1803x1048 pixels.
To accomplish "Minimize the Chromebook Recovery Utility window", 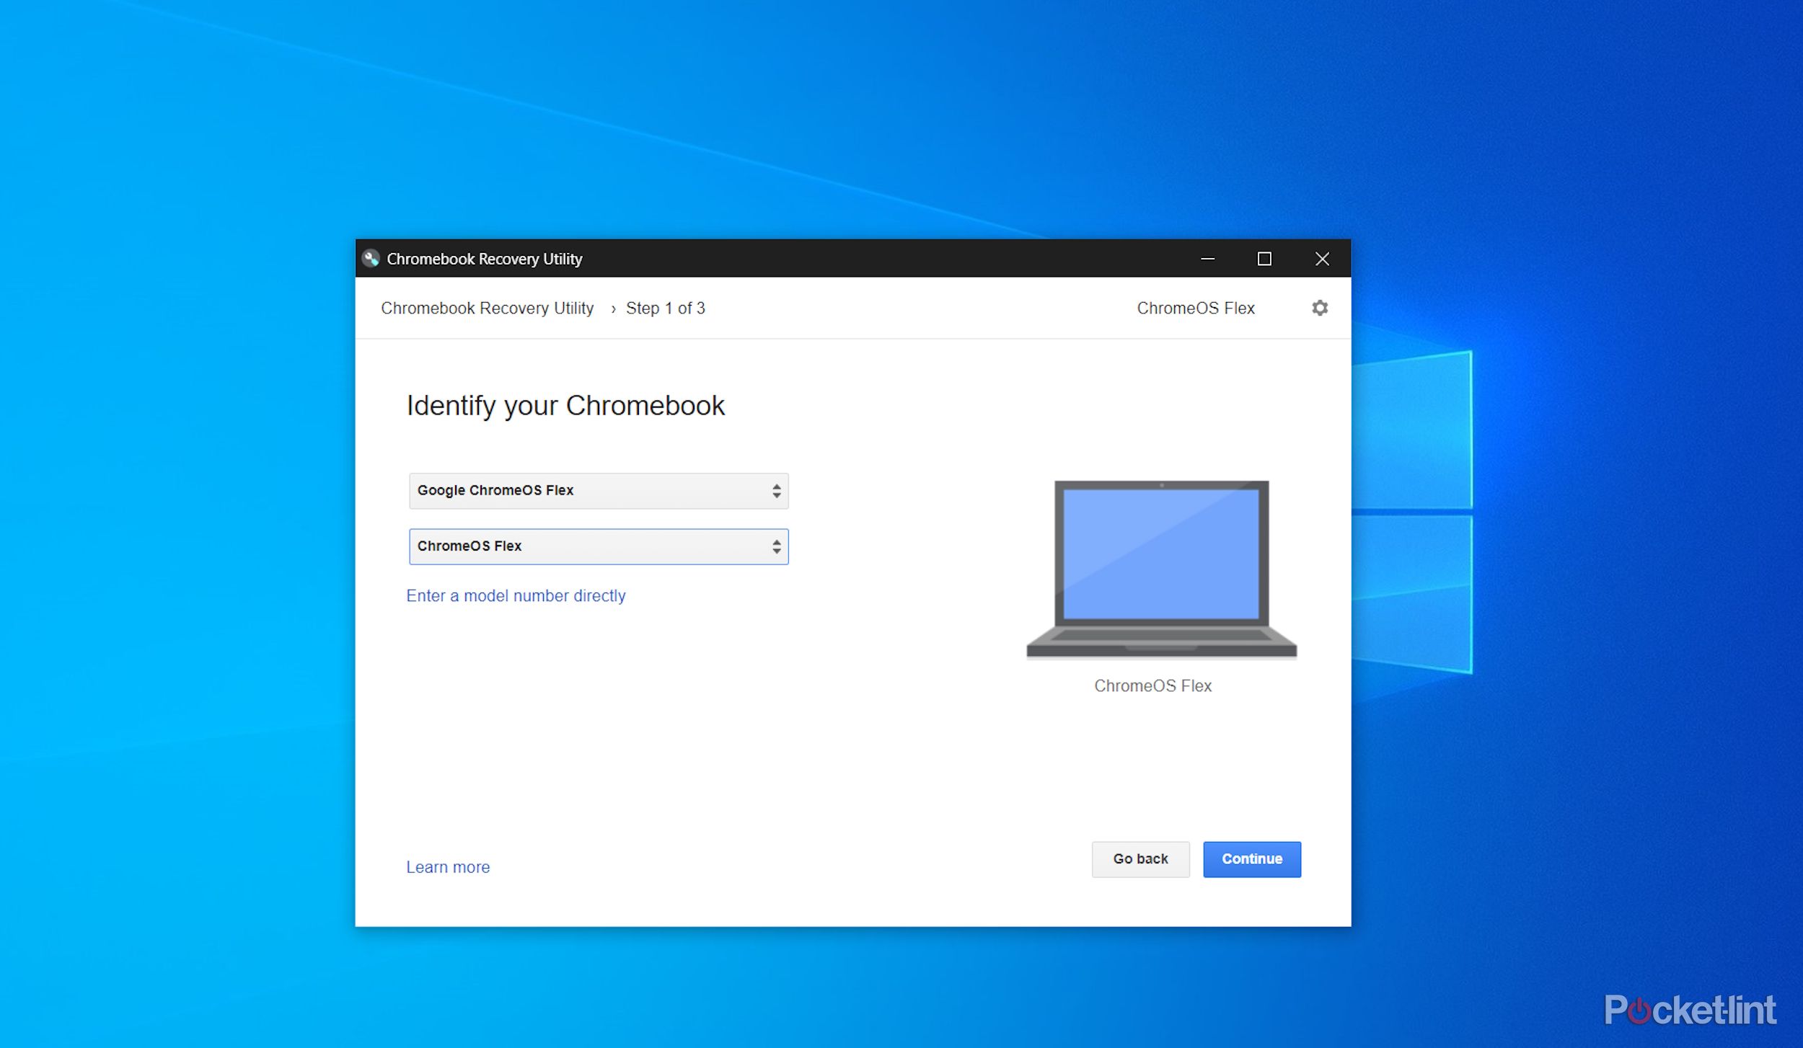I will [x=1207, y=259].
